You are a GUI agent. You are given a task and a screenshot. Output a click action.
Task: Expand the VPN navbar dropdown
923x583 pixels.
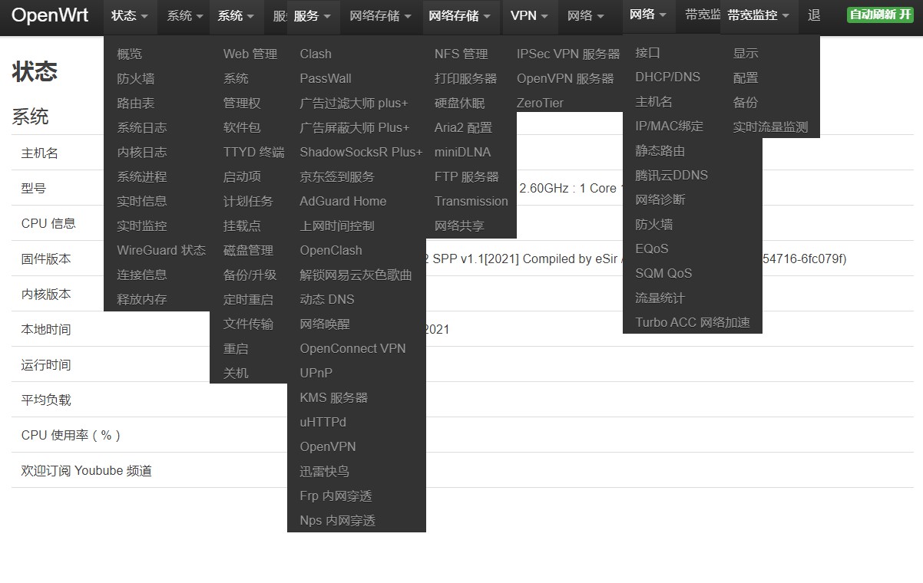click(x=529, y=15)
